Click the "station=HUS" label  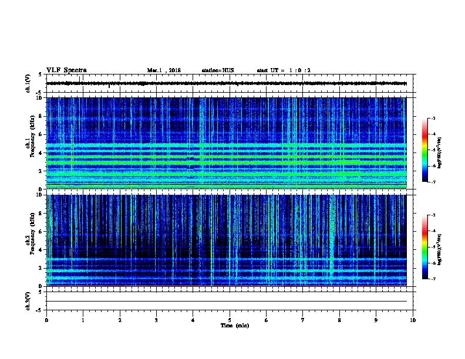tap(218, 70)
